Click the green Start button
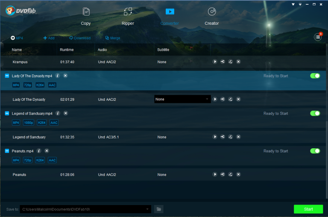 point(308,209)
